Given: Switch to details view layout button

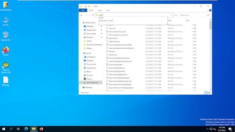Looking at the screenshot, I should [x=206, y=93].
